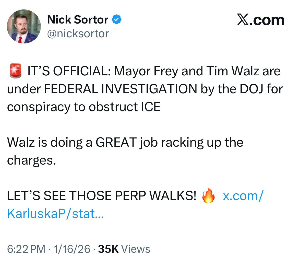
Task: Click the "Mayor Frey" text
Action: click(x=146, y=71)
